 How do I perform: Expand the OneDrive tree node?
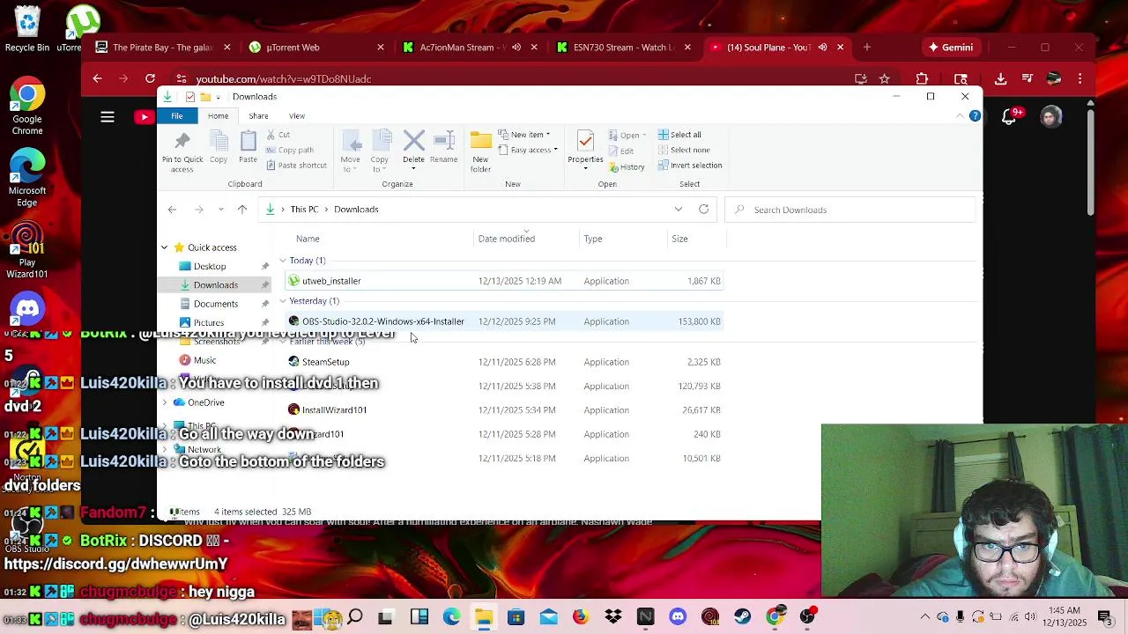tap(164, 402)
